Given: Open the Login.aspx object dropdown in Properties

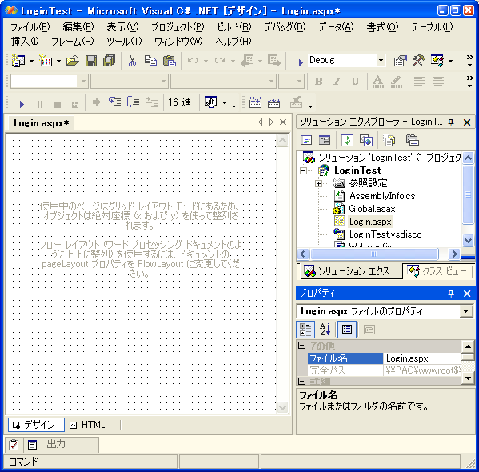Looking at the screenshot, I should (x=465, y=311).
